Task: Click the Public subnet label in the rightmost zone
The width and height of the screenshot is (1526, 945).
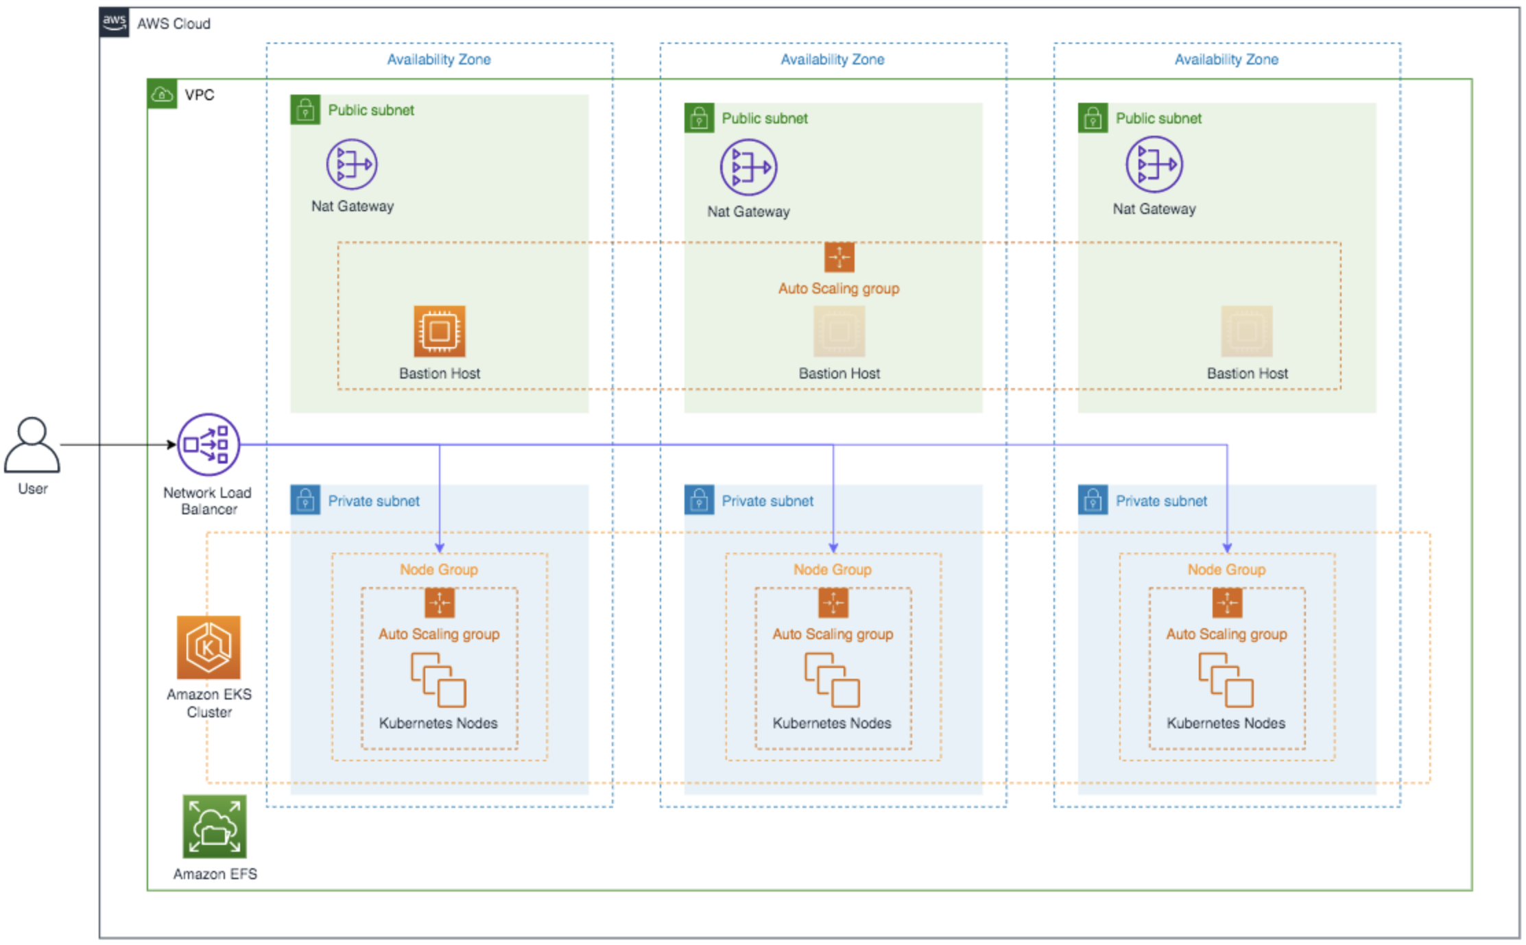Action: pos(1157,117)
